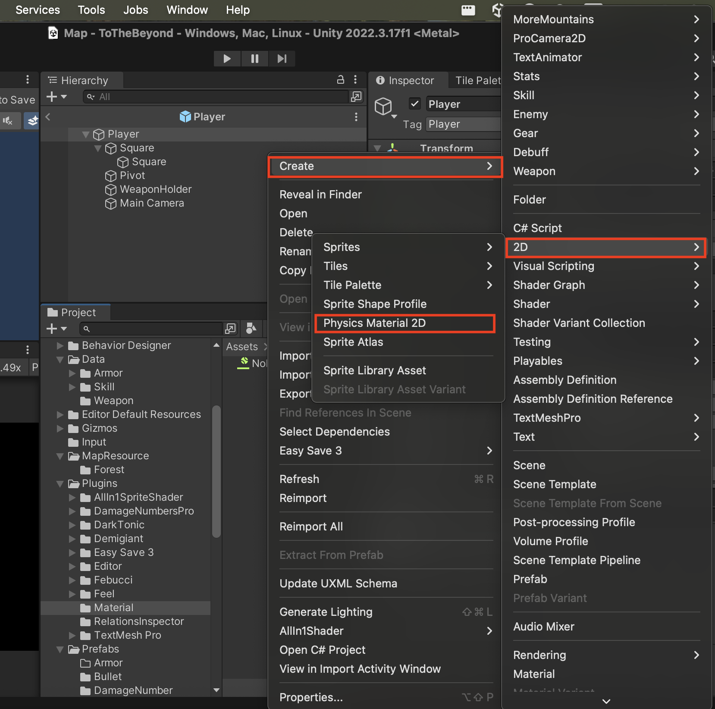Open the Jobs menu in menu bar

135,10
